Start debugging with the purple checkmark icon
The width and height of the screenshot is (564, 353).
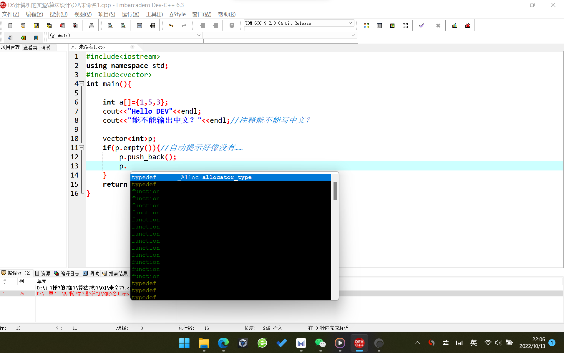tap(422, 26)
